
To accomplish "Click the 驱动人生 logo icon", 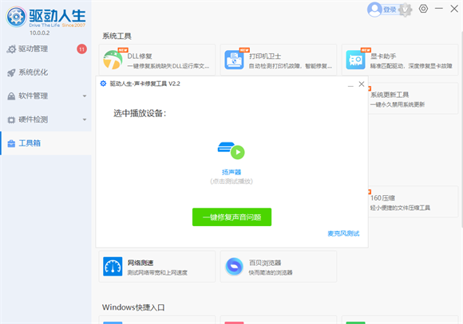I will coord(16,17).
